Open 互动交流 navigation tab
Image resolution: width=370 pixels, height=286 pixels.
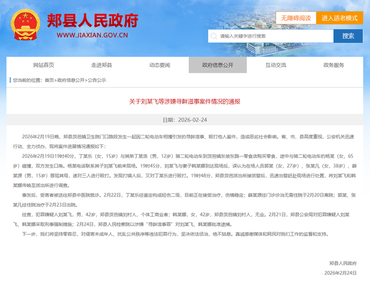276,65
